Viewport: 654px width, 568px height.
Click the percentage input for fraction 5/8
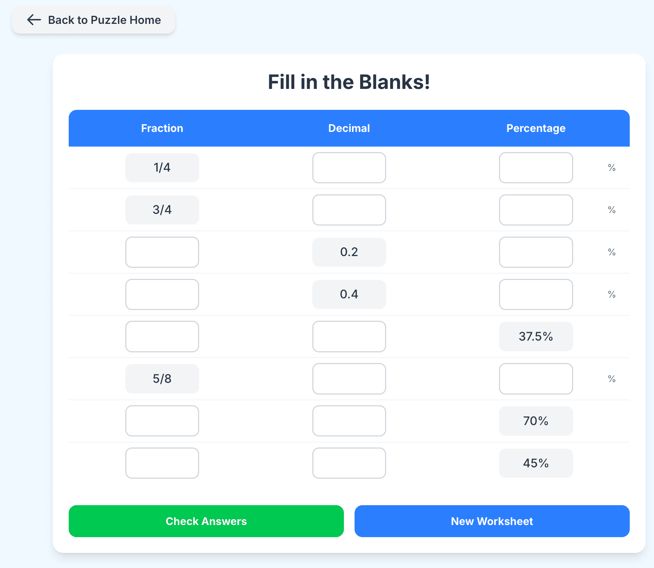click(x=536, y=379)
